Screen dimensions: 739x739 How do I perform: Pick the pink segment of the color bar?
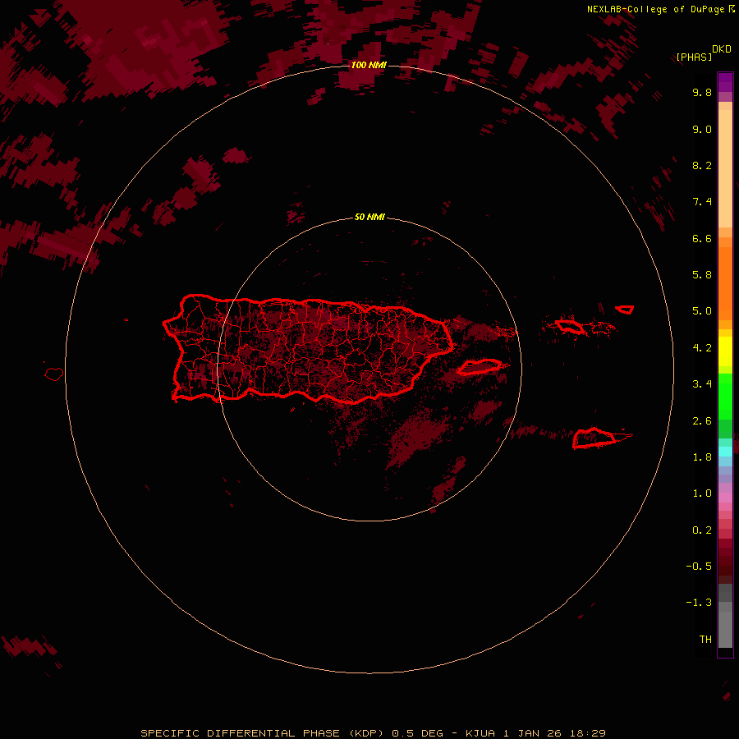pos(725,498)
